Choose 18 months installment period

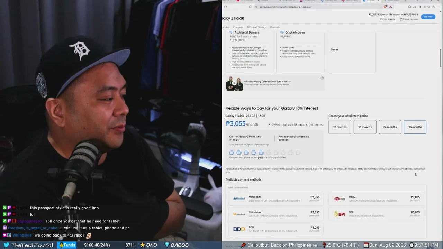pyautogui.click(x=365, y=127)
